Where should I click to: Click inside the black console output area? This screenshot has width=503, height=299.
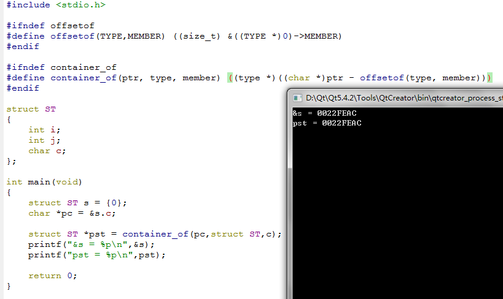pyautogui.click(x=397, y=203)
